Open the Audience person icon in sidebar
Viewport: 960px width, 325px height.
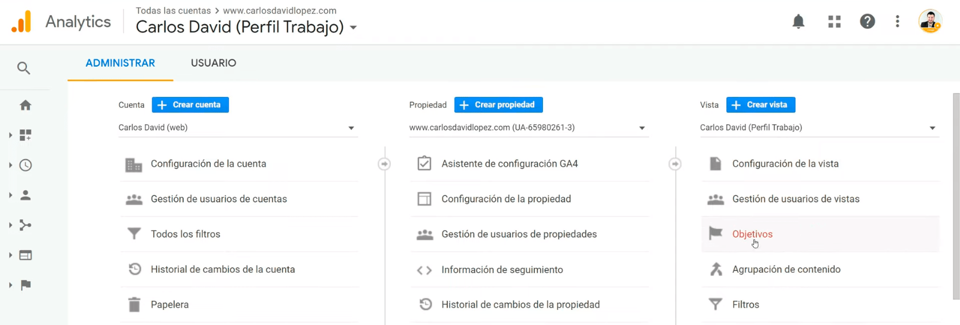25,195
